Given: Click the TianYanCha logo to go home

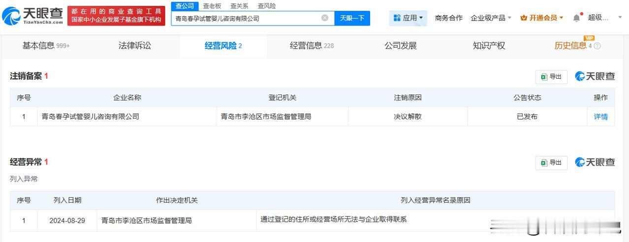Looking at the screenshot, I should [x=32, y=16].
